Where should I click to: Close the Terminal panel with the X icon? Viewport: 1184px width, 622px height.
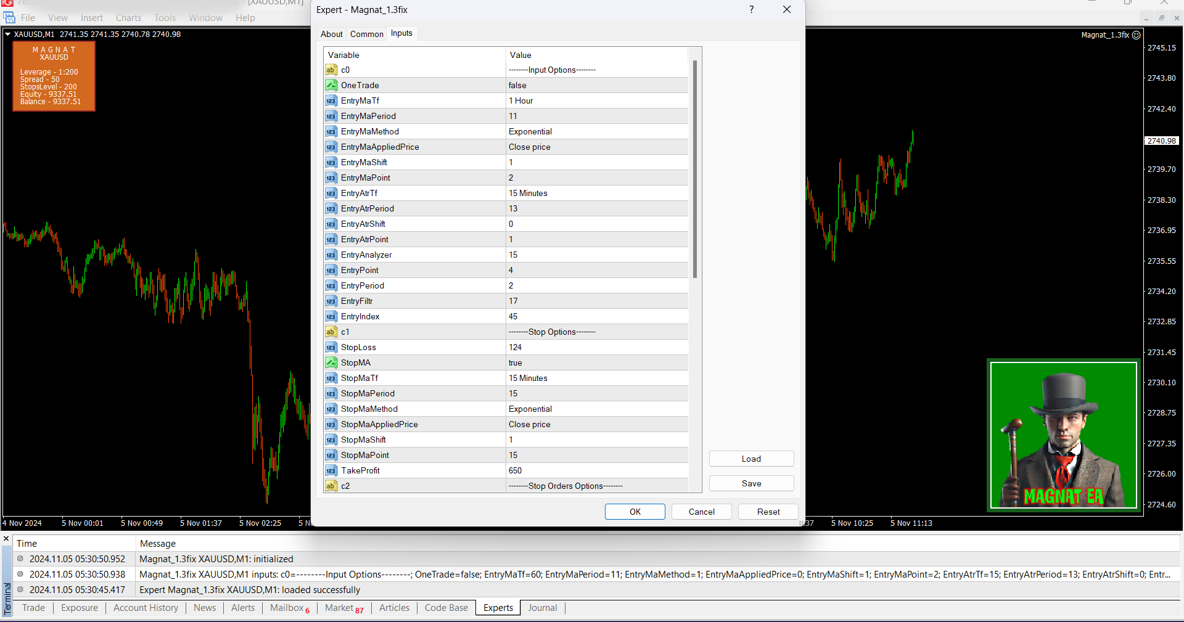click(x=7, y=539)
